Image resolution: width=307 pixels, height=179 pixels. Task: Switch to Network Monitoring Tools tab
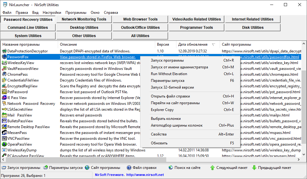click(84, 19)
